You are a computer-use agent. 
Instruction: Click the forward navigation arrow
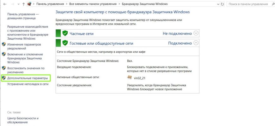pos(12,4)
